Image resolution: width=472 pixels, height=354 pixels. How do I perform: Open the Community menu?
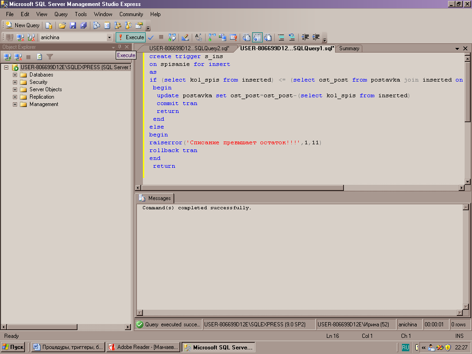tap(131, 14)
